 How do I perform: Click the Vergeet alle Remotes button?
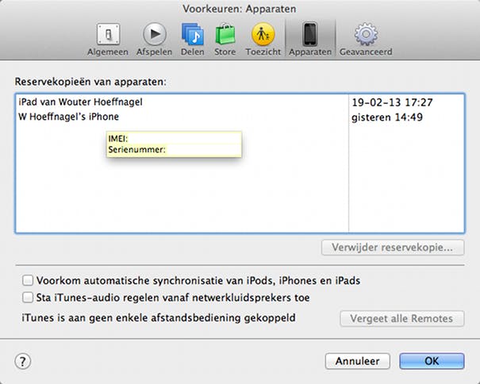pos(402,318)
